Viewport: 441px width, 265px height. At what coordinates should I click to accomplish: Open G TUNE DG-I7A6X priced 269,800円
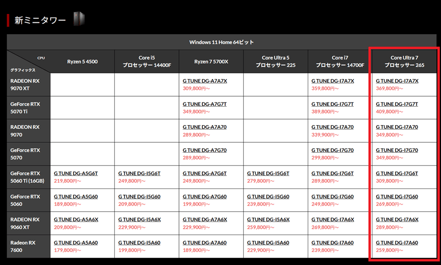[x=333, y=220]
